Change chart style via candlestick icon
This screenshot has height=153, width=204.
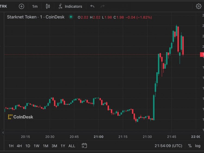click(x=48, y=6)
